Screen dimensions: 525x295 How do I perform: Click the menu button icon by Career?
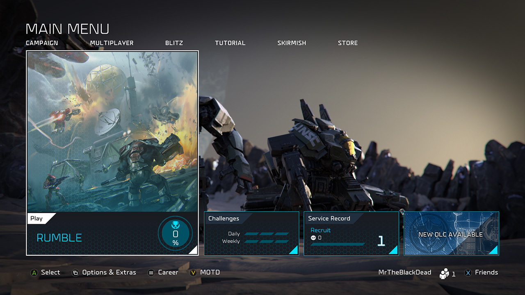pyautogui.click(x=151, y=273)
